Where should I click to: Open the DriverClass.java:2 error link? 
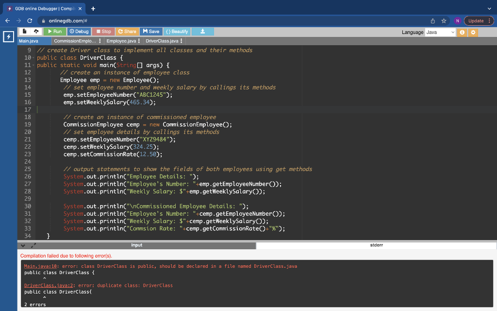click(49, 285)
